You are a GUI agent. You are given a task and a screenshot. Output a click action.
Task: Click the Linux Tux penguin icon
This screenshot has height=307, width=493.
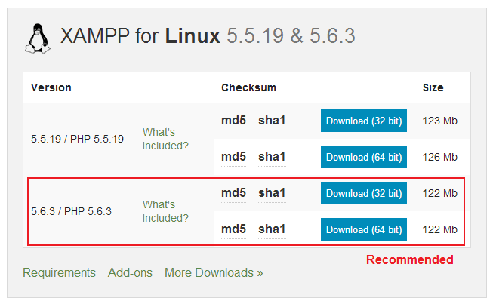point(38,38)
